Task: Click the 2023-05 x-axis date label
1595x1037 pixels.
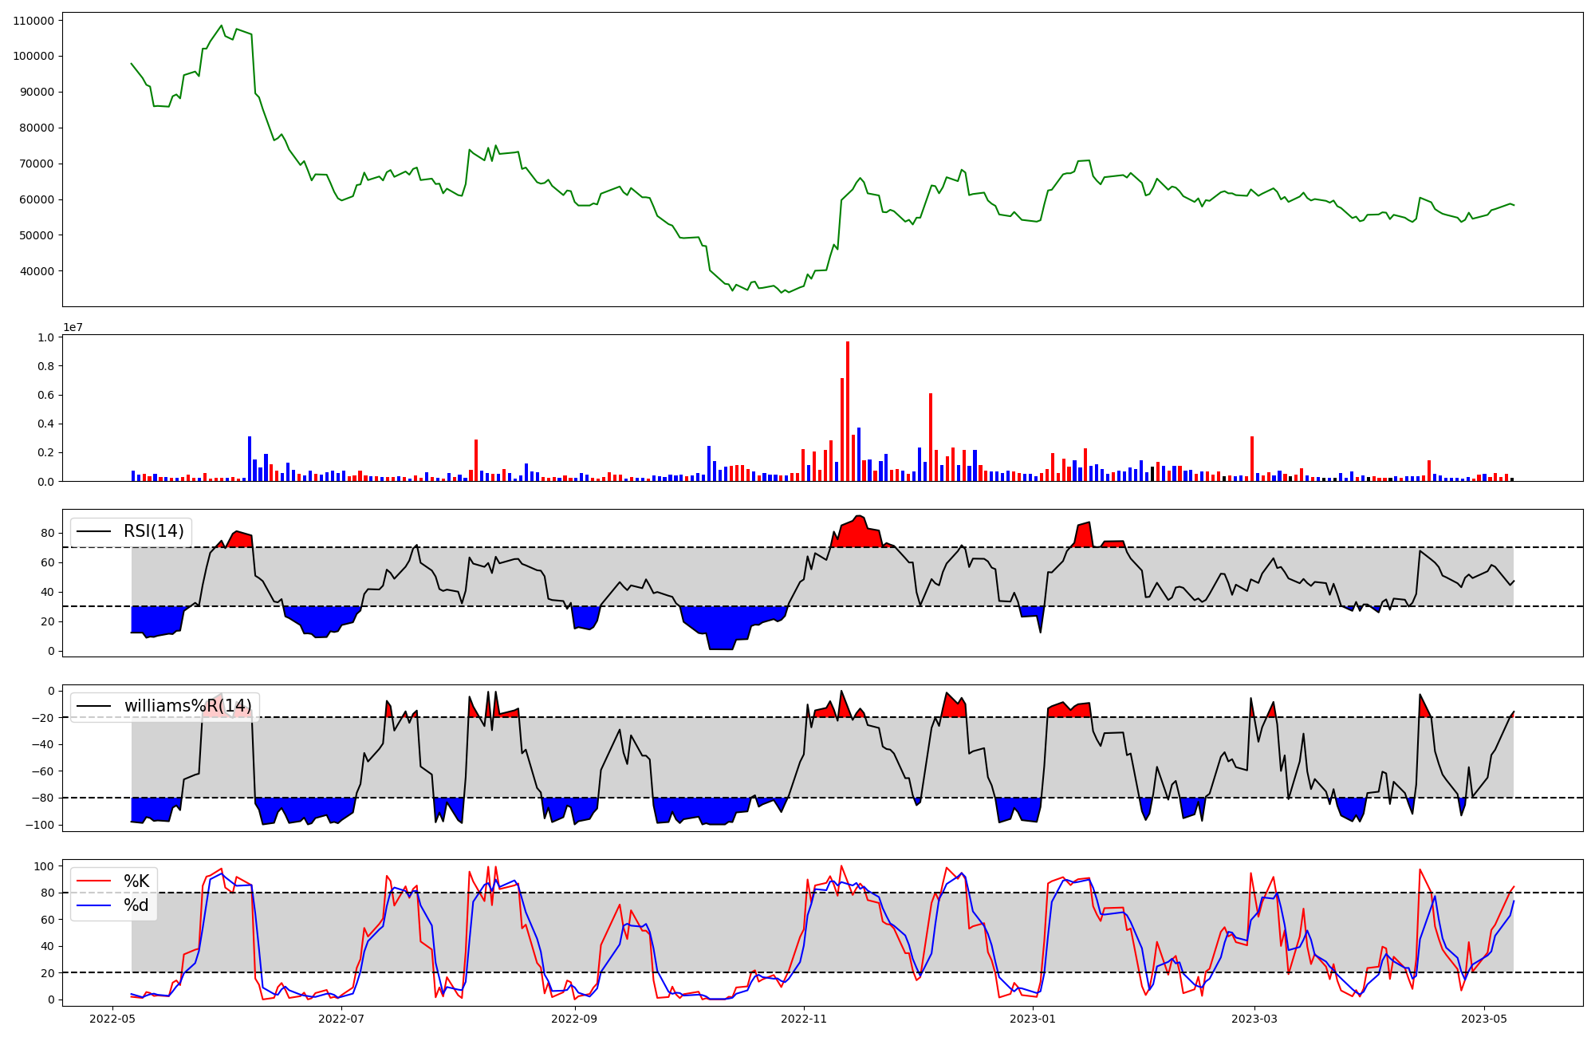Action: pyautogui.click(x=1484, y=1019)
